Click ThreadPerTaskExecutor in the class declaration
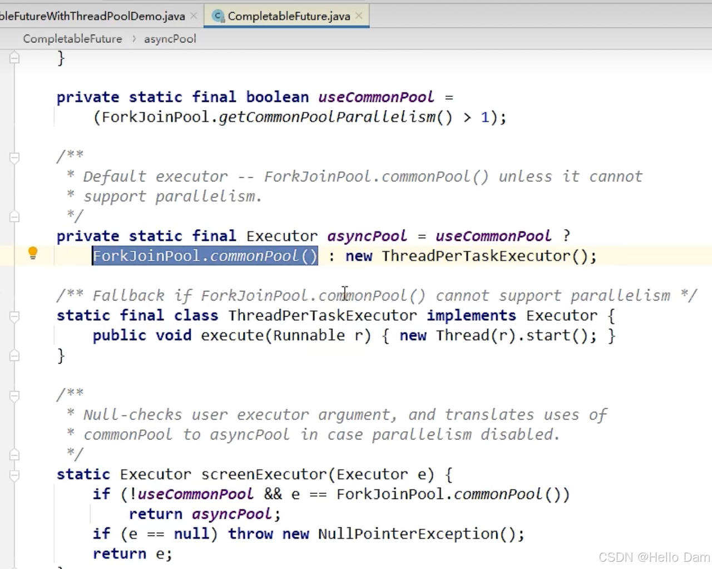Viewport: 712px width, 569px height. [322, 316]
